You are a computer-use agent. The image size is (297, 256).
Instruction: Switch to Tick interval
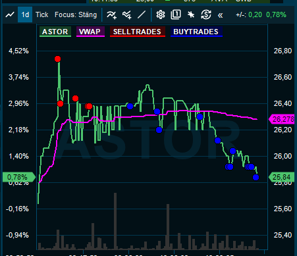pos(41,14)
